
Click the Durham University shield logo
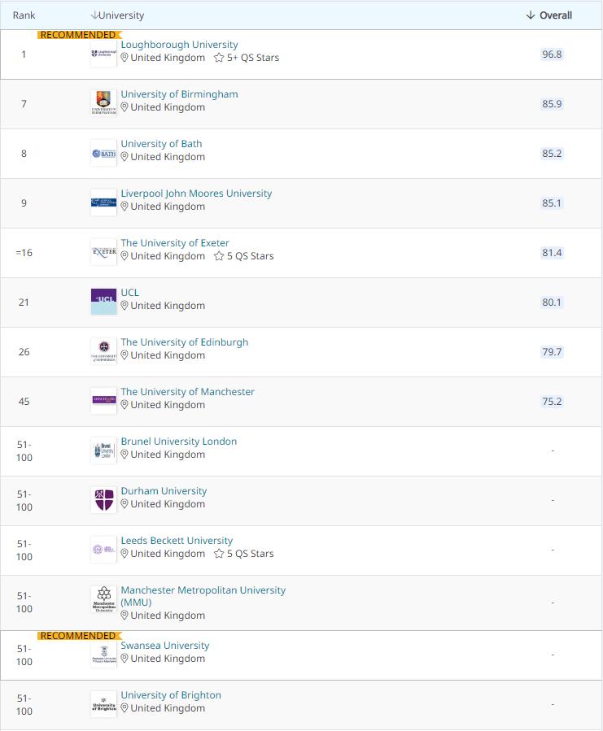104,500
